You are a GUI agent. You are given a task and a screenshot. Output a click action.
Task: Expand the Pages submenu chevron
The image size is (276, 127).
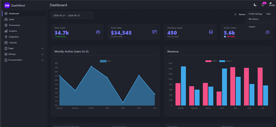(42, 48)
